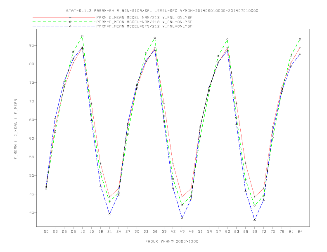Click the rotated y-axis label F_MEAN O_MEAN
The image size is (327, 252).
click(16, 129)
